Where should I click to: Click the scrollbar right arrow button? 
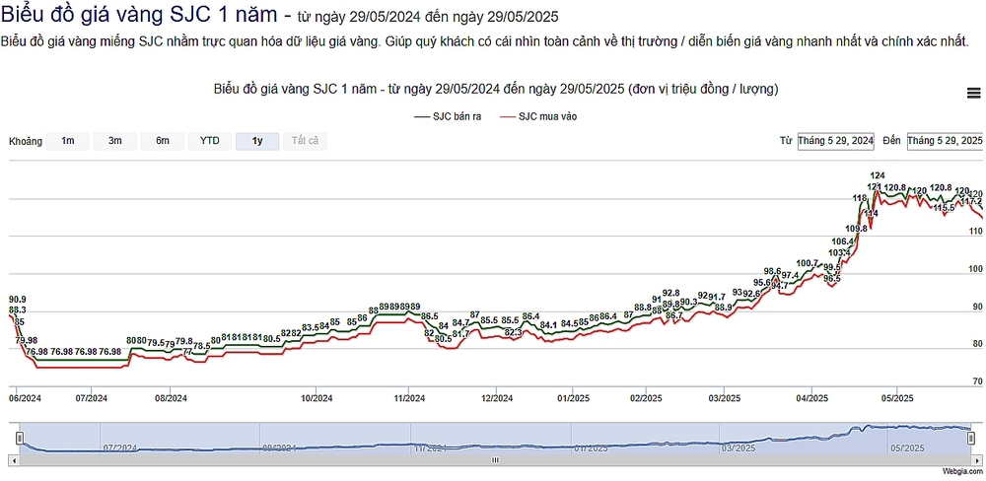coord(978,459)
